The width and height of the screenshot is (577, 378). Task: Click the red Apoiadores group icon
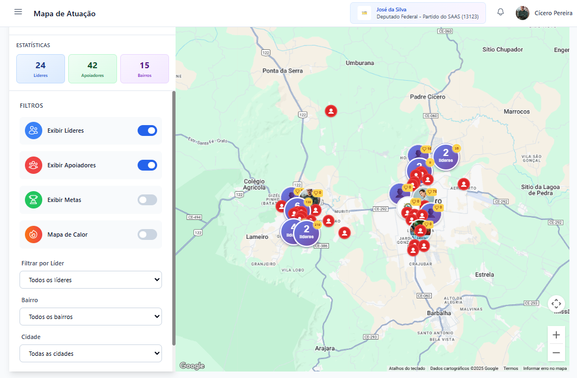coord(34,165)
